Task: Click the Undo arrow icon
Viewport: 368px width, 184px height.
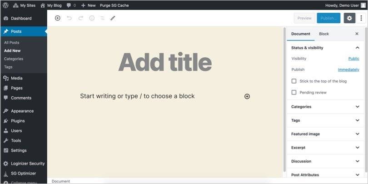Action: coord(69,18)
